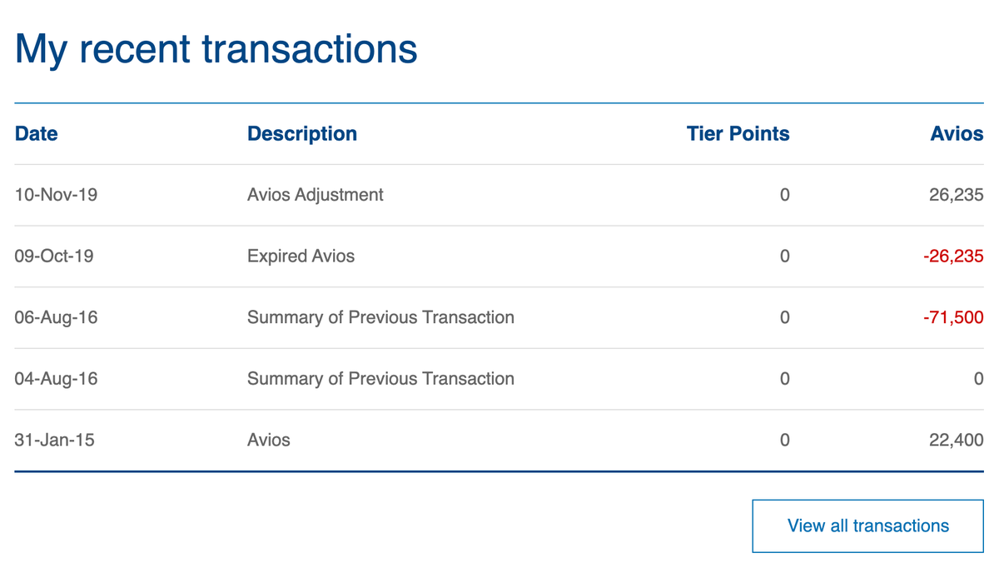This screenshot has height=583, width=999.
Task: Click the Avios Adjustment description
Action: [316, 195]
